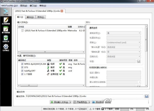Open the language Undetermined (und) dropdown
This screenshot has width=154, height=111.
click(124, 43)
